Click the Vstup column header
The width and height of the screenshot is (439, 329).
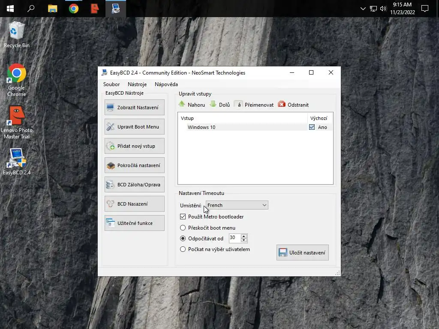tap(243, 118)
